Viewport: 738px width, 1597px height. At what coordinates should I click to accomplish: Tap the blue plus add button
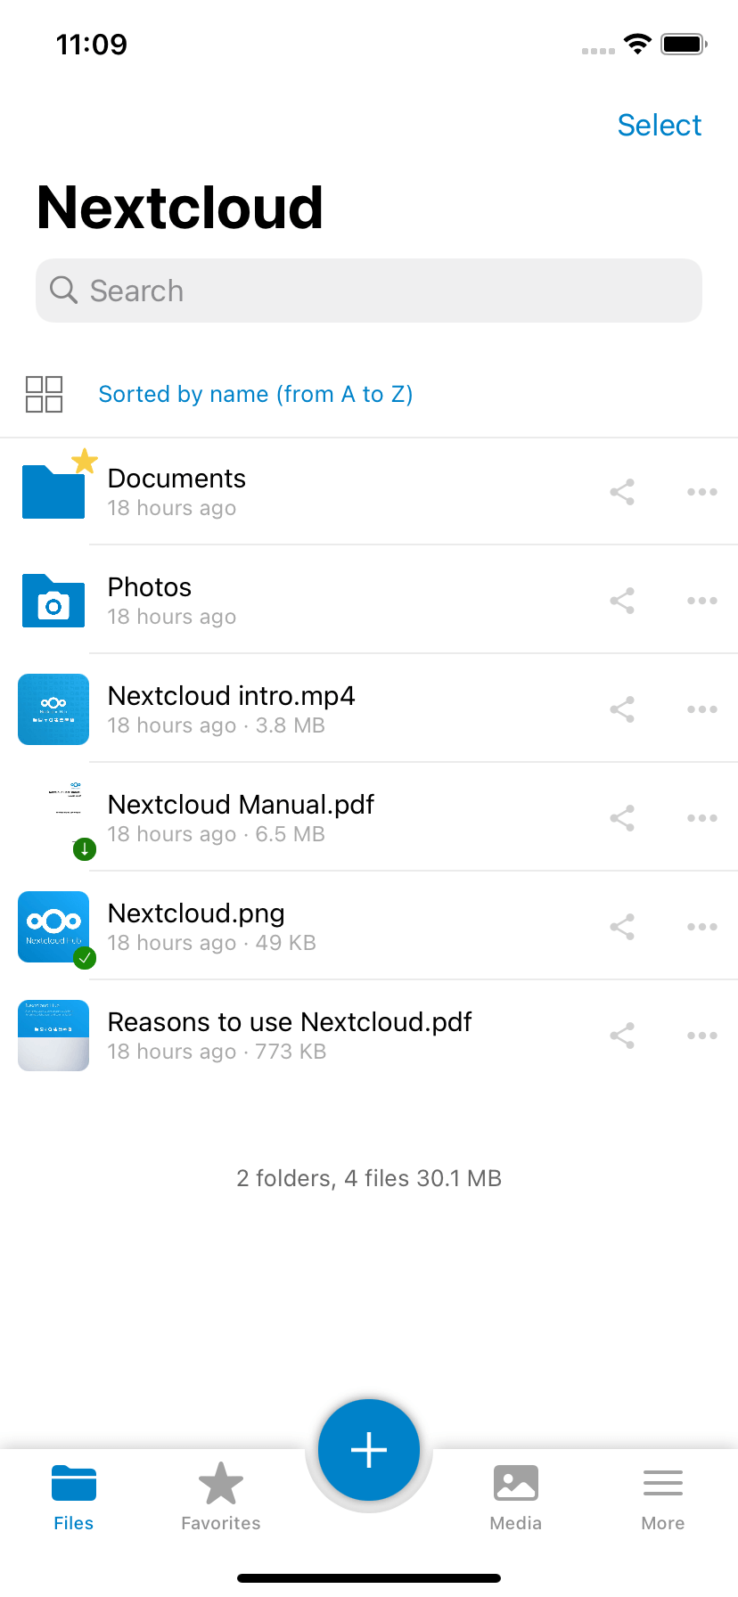coord(369,1450)
